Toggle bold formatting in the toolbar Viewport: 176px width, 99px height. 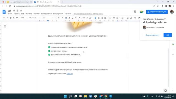66,18
